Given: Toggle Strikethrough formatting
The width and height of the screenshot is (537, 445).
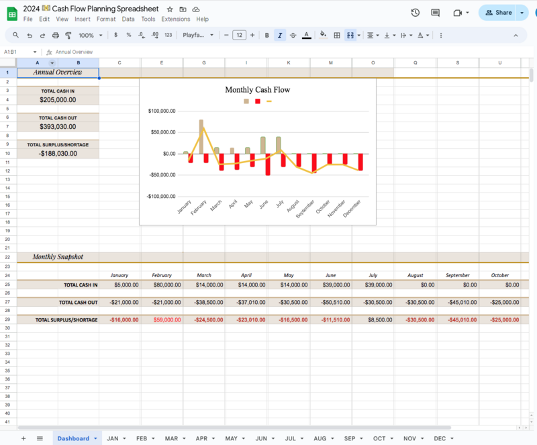Looking at the screenshot, I should [x=293, y=36].
